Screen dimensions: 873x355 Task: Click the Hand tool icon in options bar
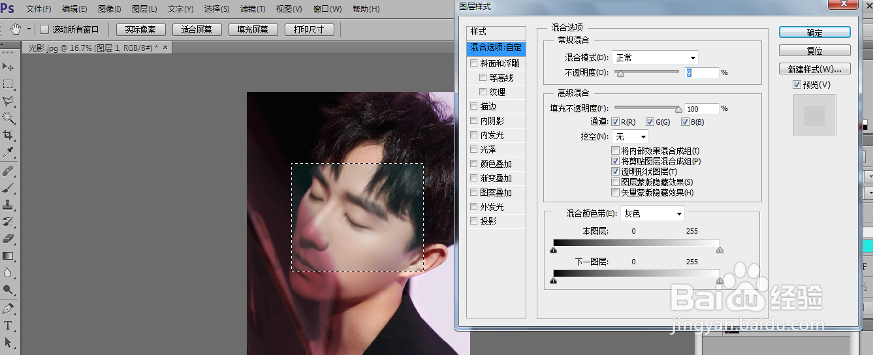point(16,29)
